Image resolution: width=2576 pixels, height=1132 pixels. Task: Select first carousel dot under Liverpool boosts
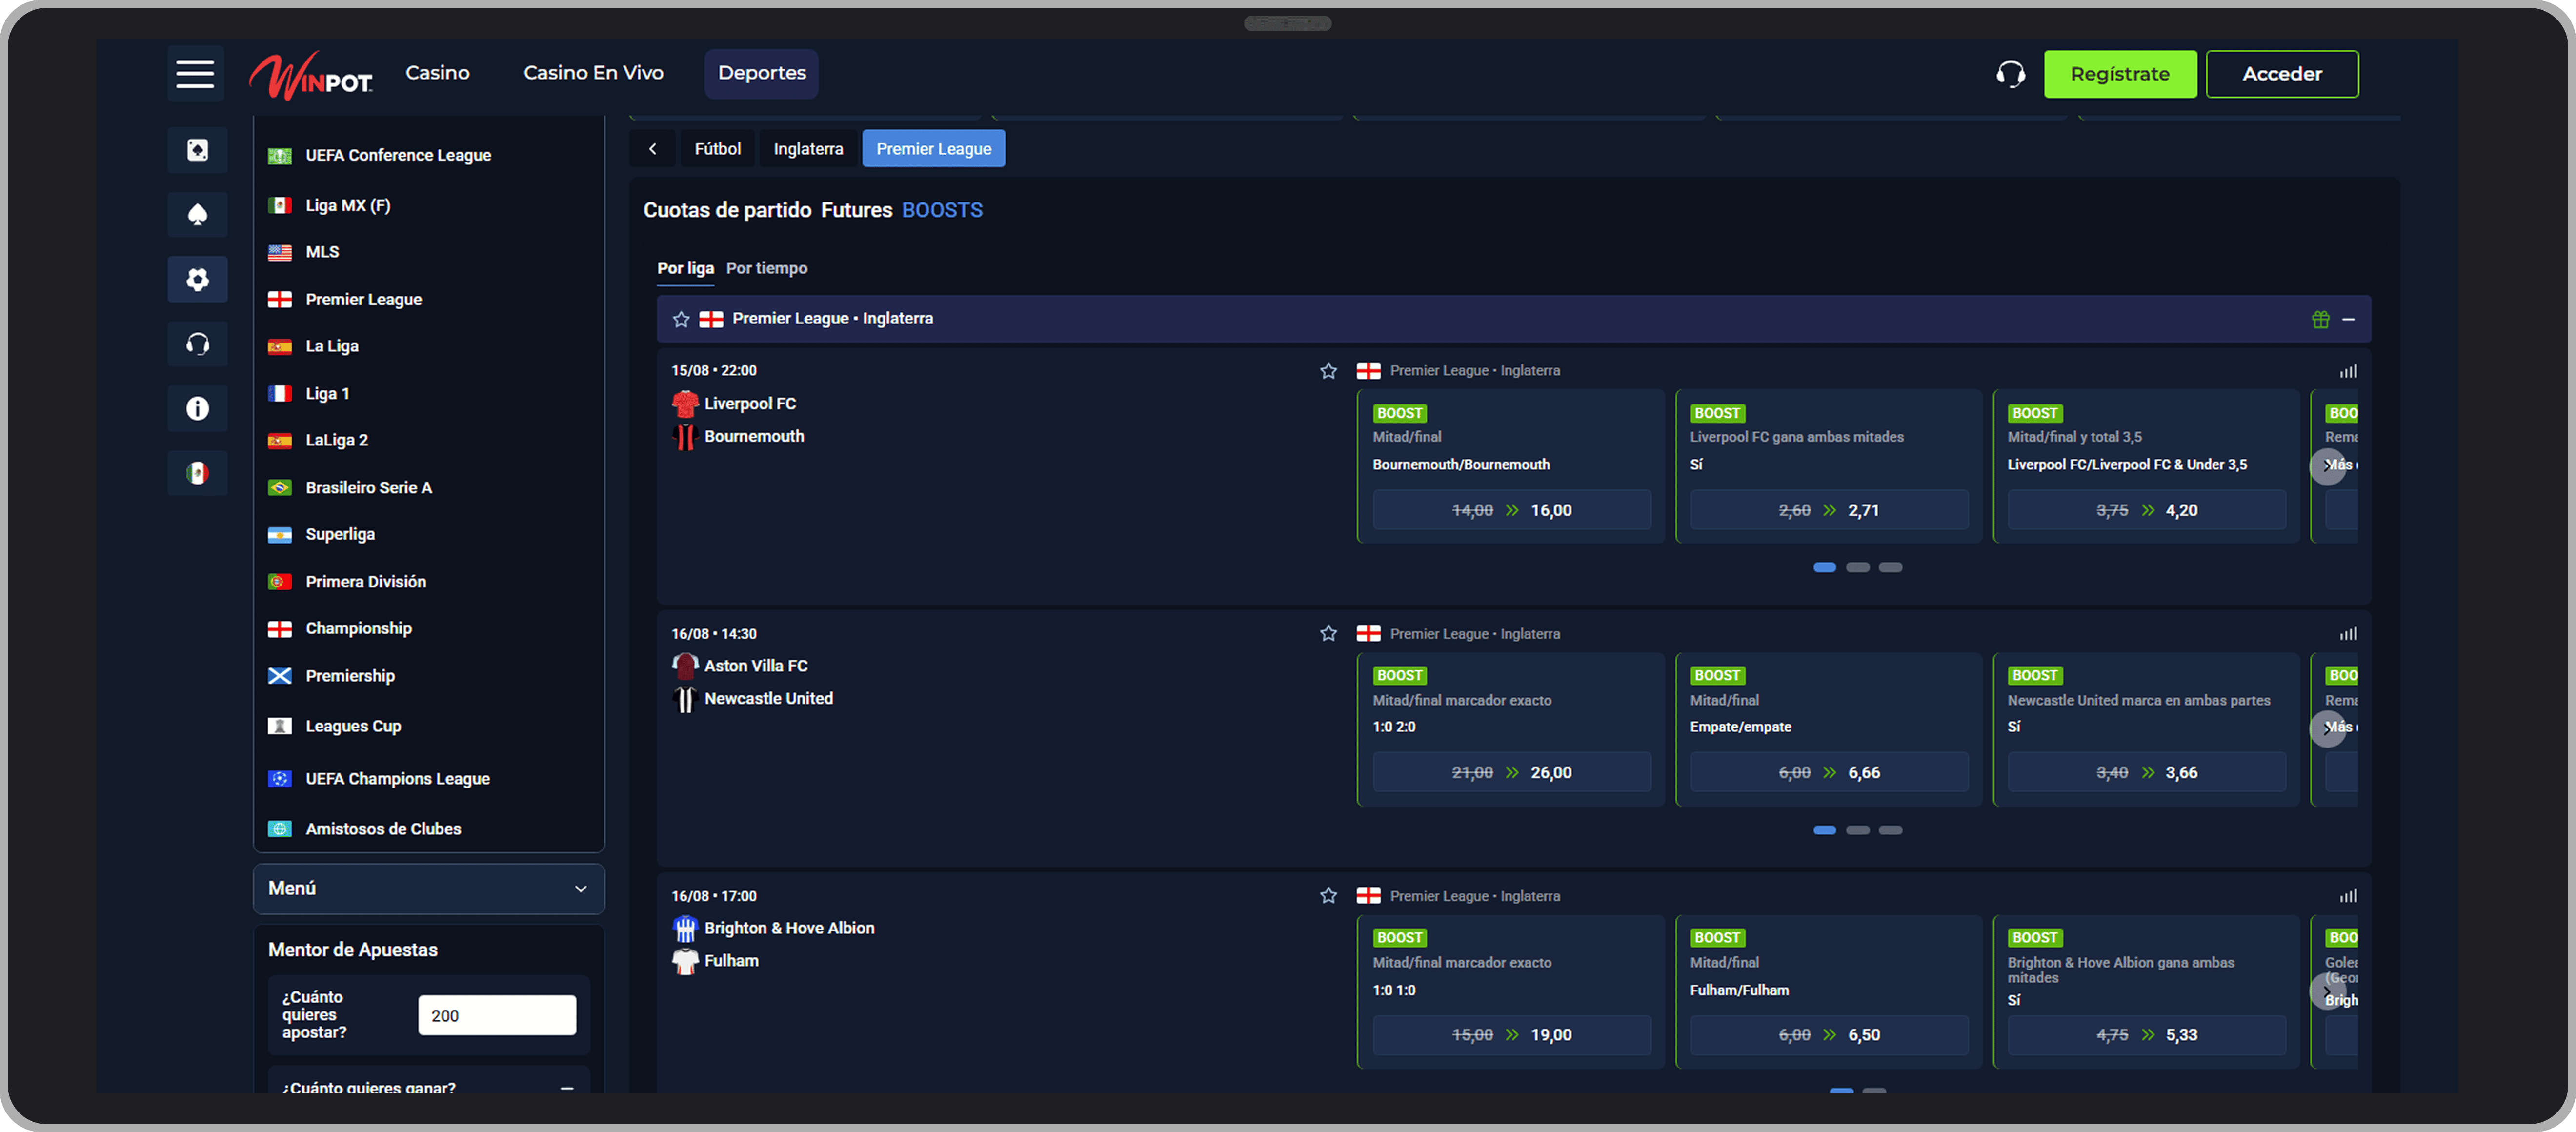[1824, 567]
